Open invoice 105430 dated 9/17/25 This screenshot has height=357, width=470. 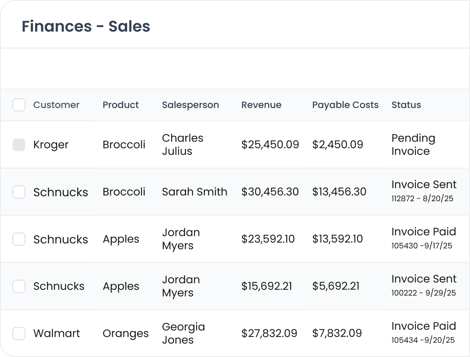click(422, 246)
